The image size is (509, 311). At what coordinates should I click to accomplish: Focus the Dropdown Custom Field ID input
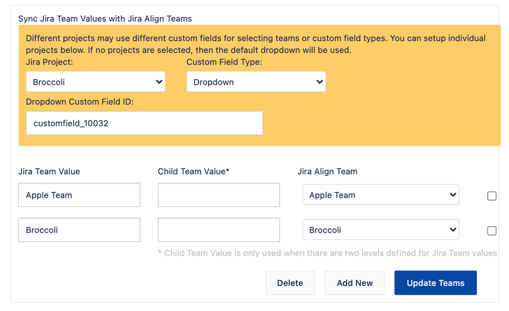click(144, 123)
